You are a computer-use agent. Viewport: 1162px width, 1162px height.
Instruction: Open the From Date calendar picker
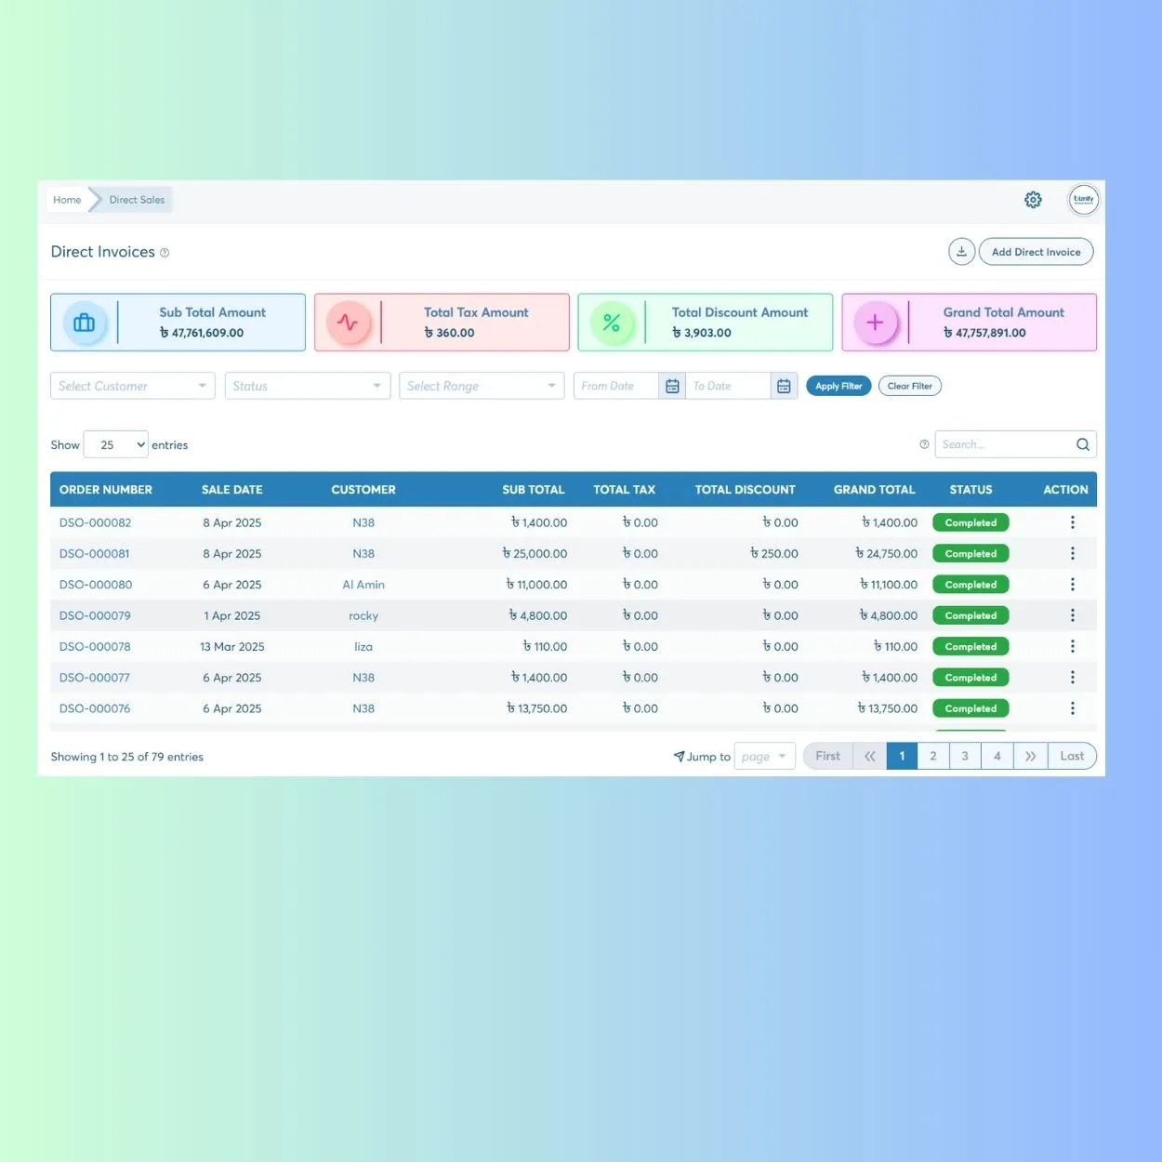pyautogui.click(x=672, y=385)
